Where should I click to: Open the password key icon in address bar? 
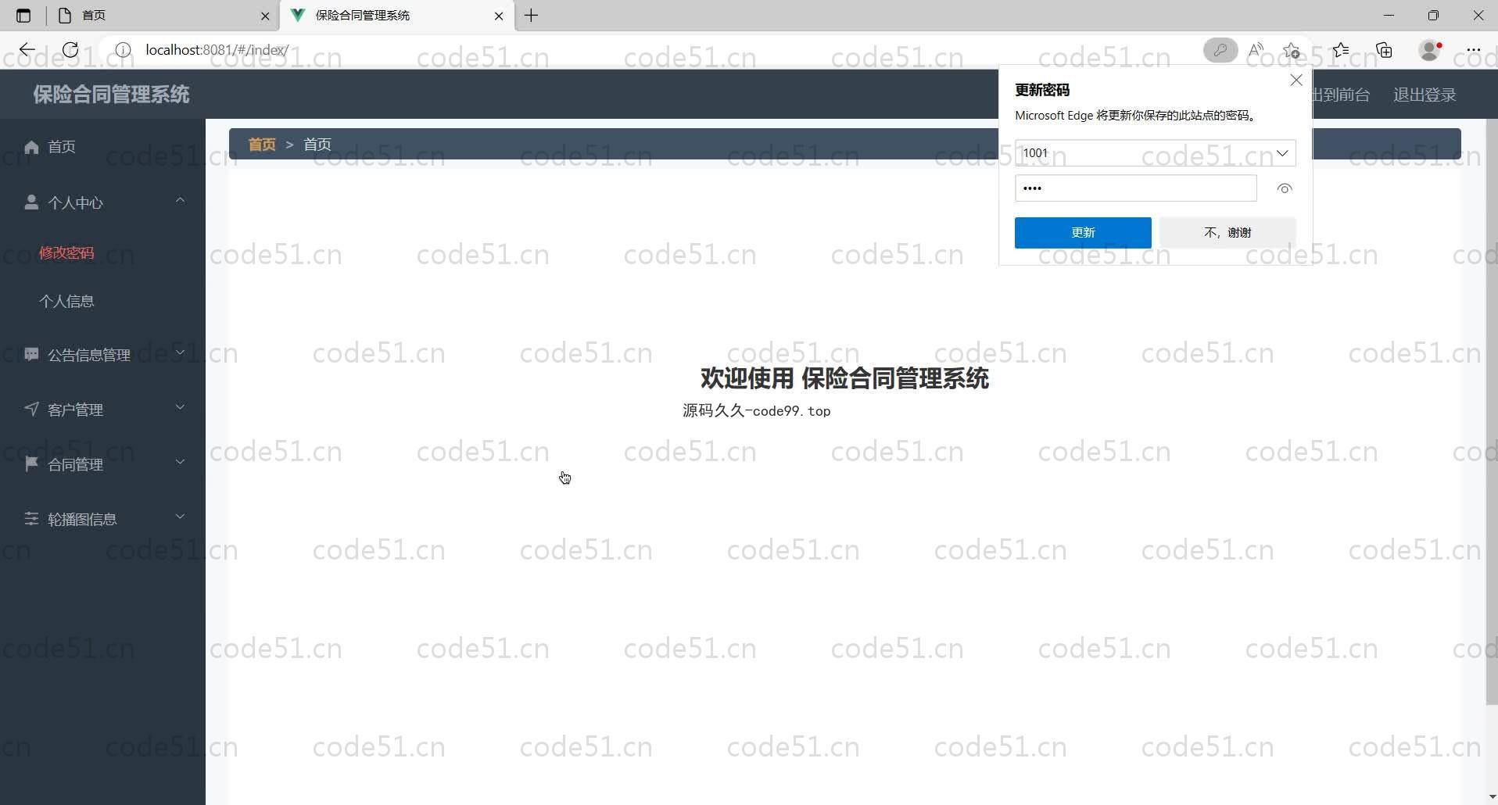tap(1220, 50)
